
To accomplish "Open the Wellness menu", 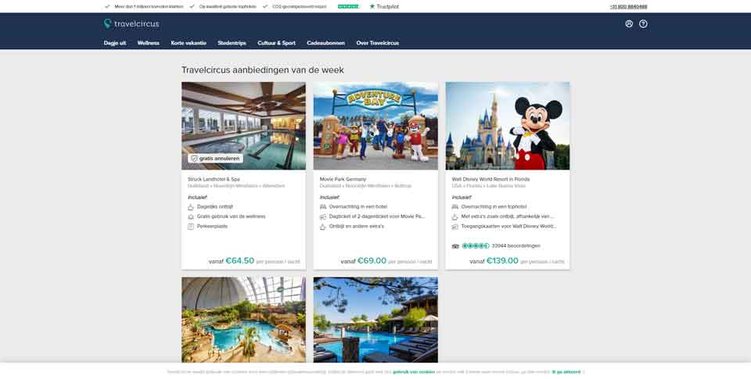I will (149, 43).
